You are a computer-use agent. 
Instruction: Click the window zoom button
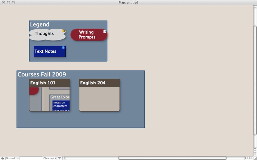click(x=13, y=3)
